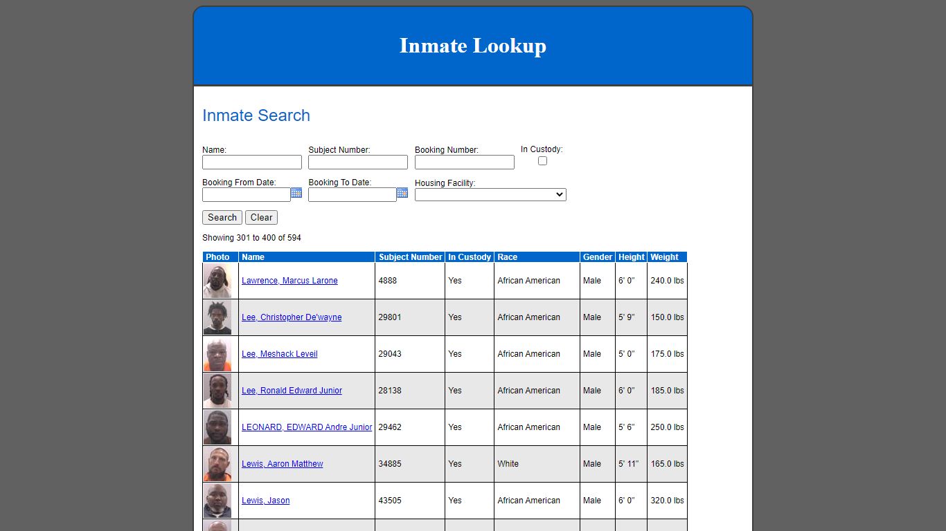This screenshot has height=531, width=946.
Task: Open the Booking From Date calendar picker
Action: 296,193
